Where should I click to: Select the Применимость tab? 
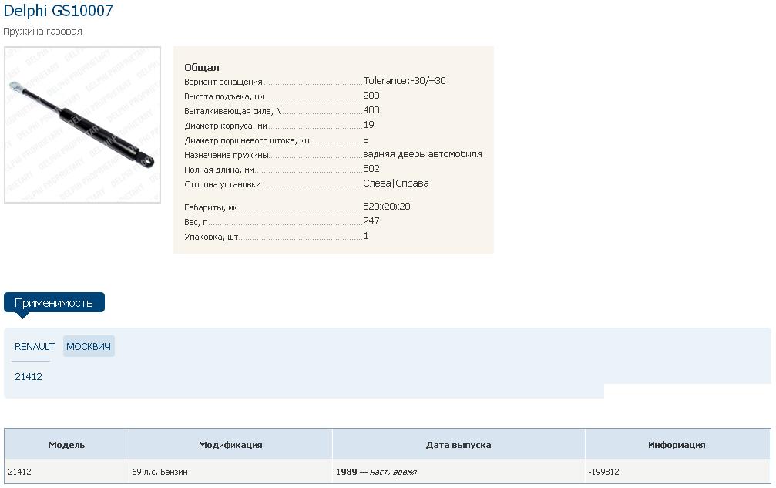(54, 302)
